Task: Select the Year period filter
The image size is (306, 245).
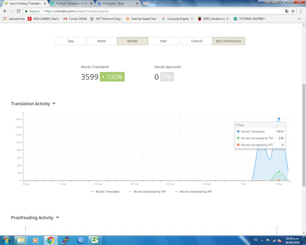Action: [163, 41]
